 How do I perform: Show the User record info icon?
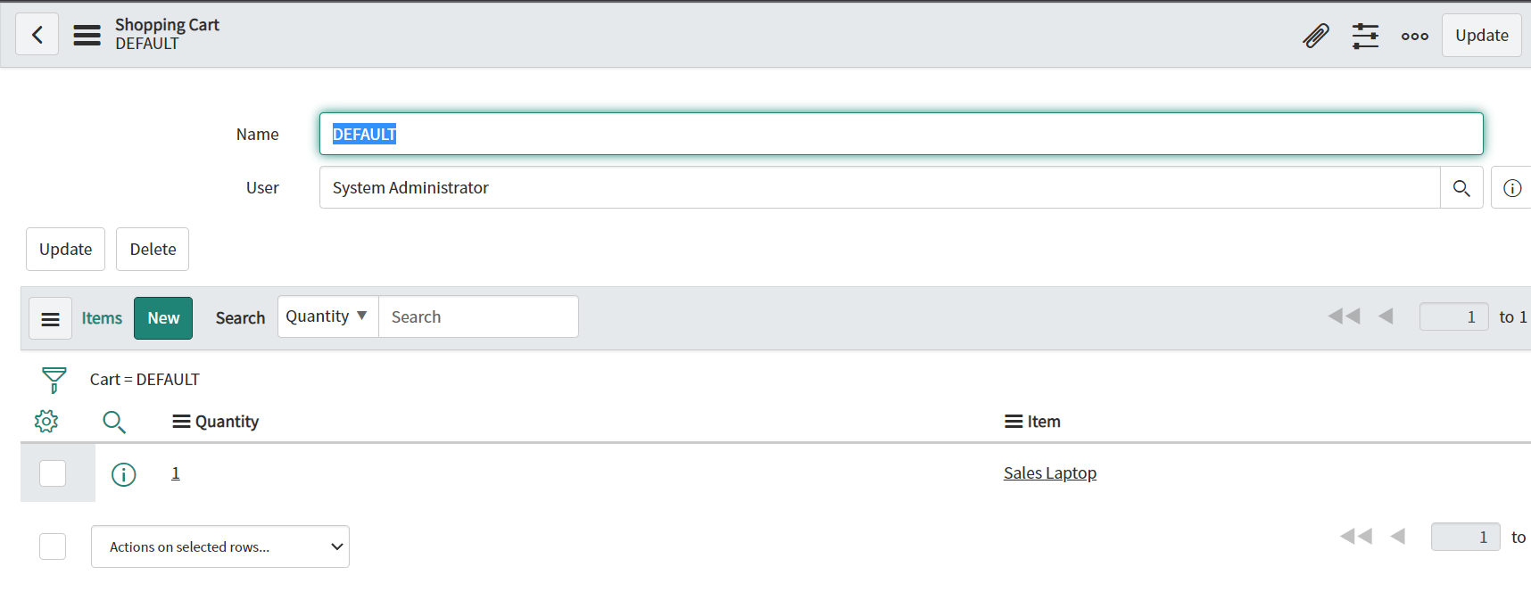[1511, 188]
